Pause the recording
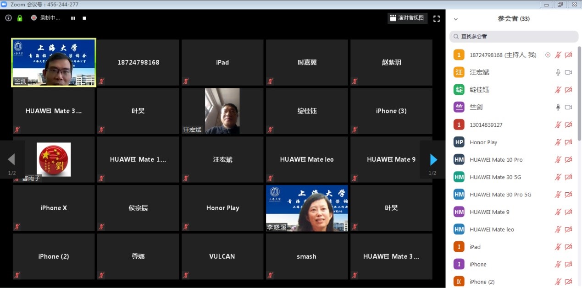The image size is (582, 288). 73,18
